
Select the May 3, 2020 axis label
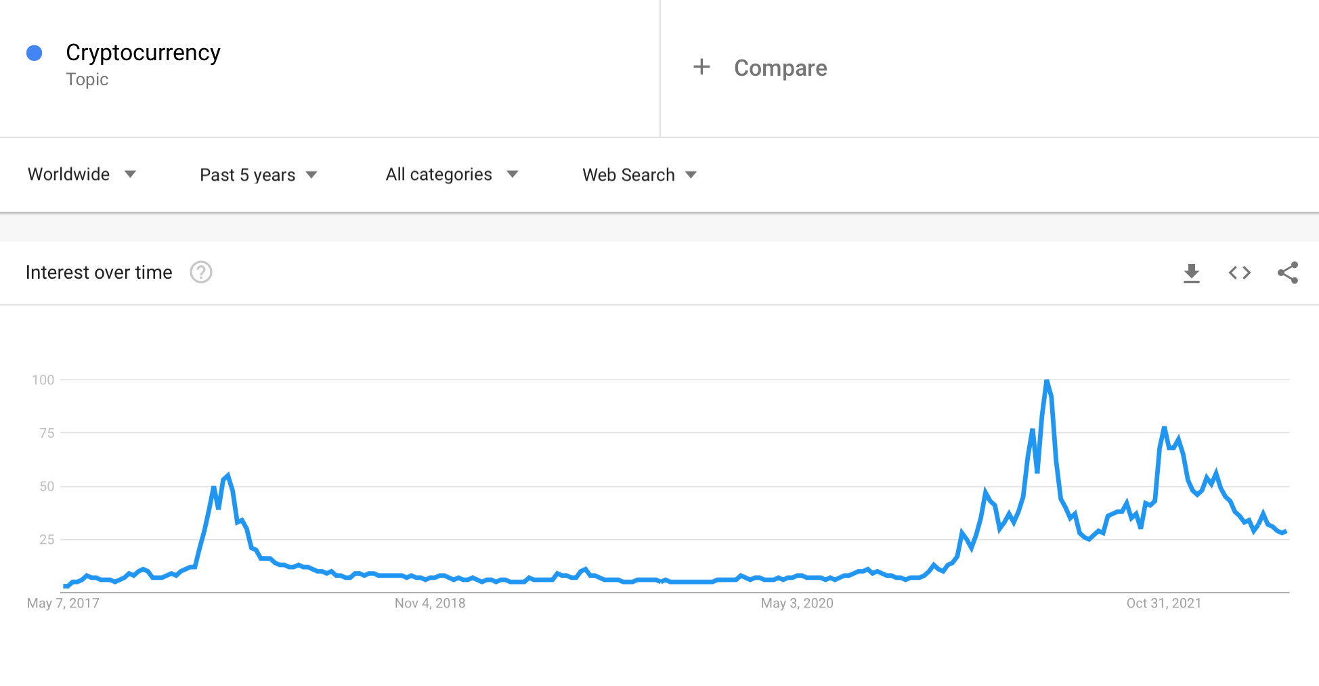797,603
